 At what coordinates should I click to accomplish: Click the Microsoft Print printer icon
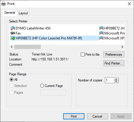(101, 33)
